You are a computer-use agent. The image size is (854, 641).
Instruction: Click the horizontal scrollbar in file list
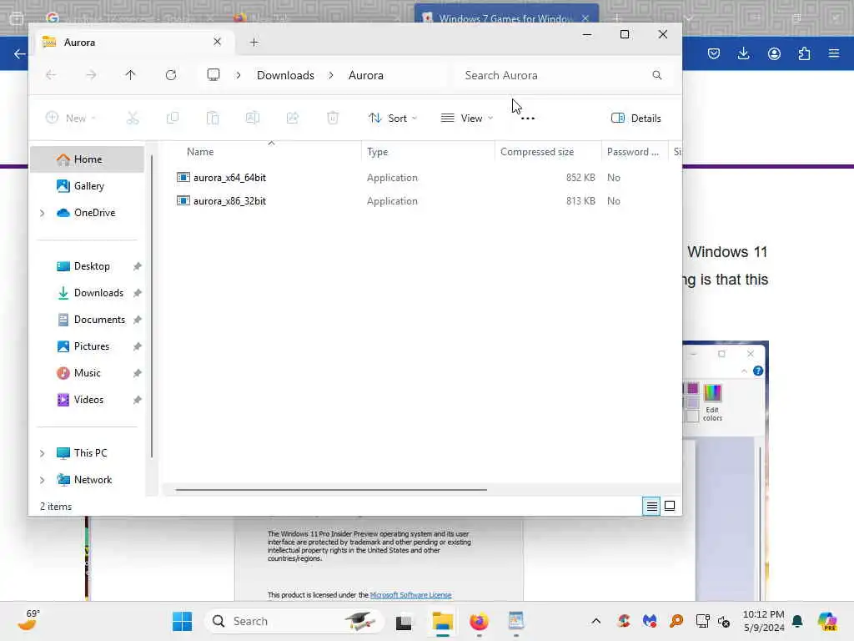pos(331,489)
